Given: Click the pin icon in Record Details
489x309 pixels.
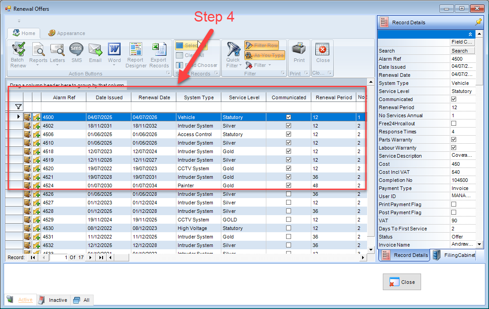Looking at the screenshot, I should click(478, 22).
